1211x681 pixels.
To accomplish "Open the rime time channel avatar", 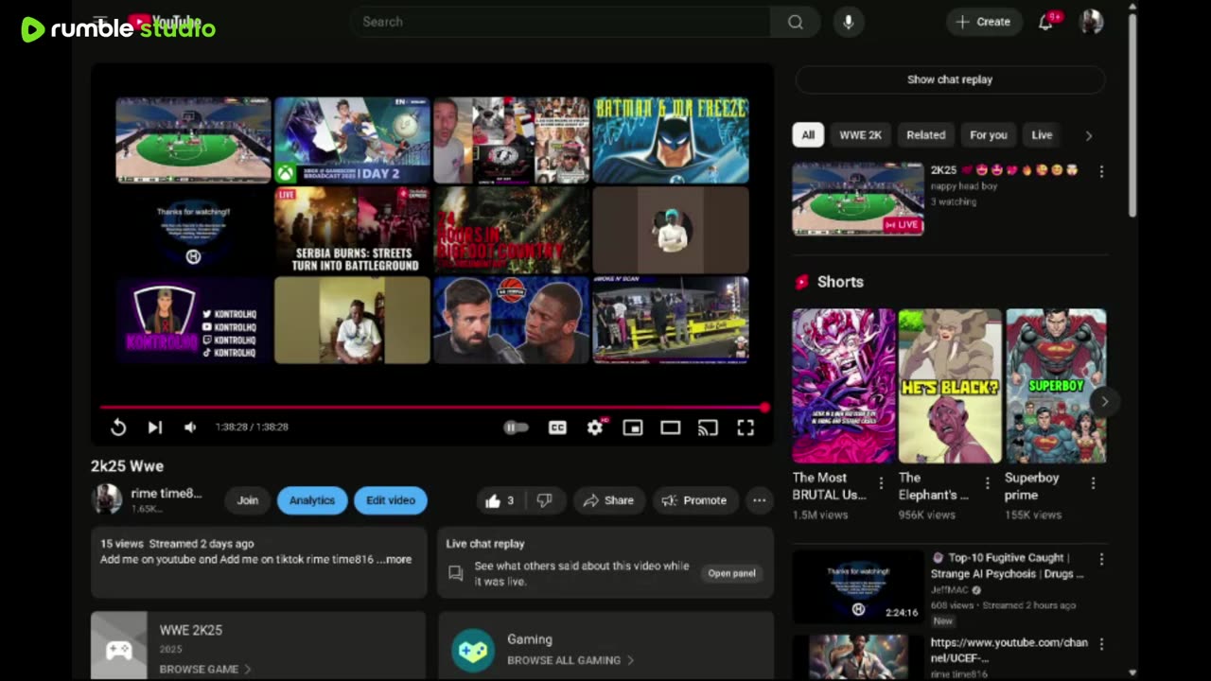I will click(107, 499).
